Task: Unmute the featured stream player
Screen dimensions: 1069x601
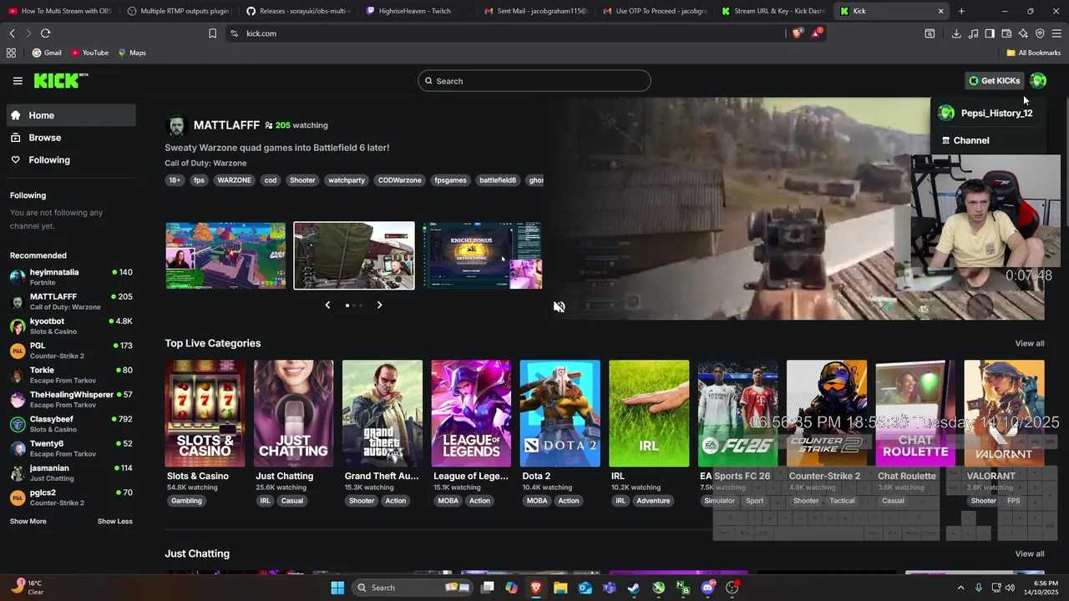Action: [559, 306]
